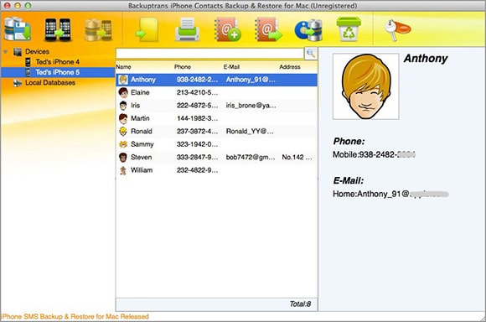Click the add contact address book icon
The width and height of the screenshot is (486, 322).
228,29
